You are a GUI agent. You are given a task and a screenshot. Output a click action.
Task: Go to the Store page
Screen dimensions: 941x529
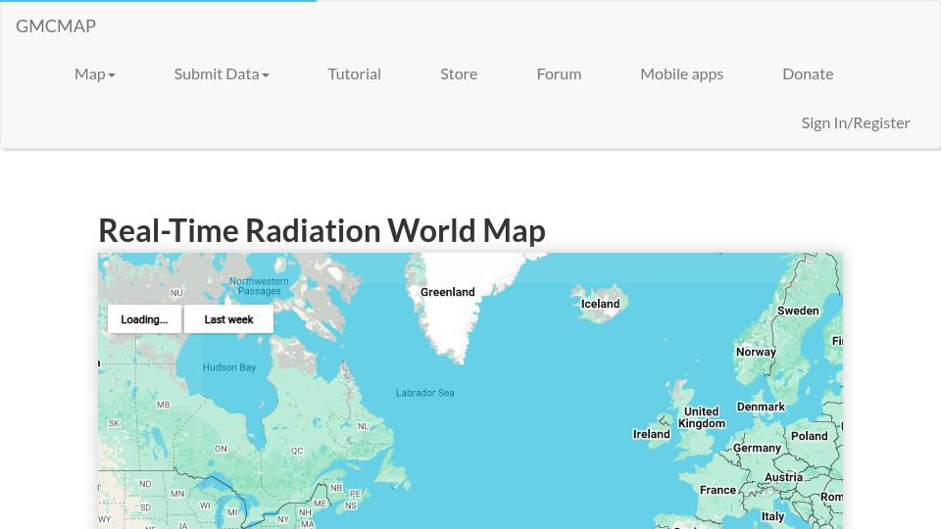coord(459,74)
